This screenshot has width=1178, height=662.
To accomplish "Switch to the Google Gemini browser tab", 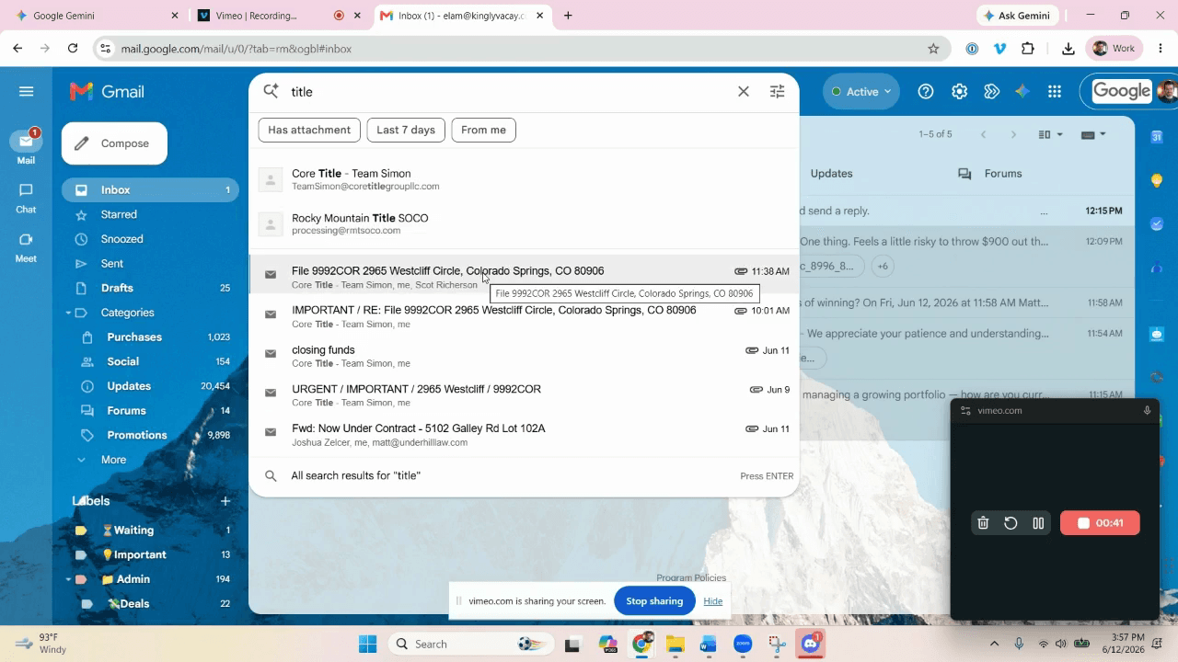I will pos(95,16).
